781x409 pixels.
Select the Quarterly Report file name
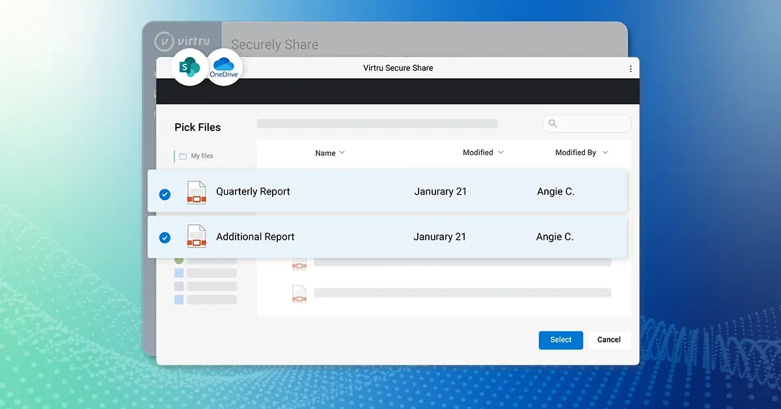coord(253,192)
